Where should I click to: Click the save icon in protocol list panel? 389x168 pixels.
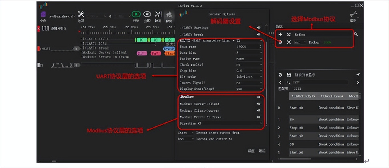click(x=289, y=75)
